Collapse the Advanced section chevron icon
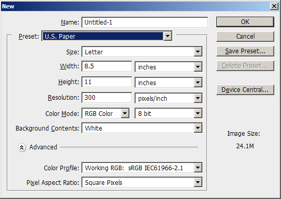 click(x=22, y=147)
